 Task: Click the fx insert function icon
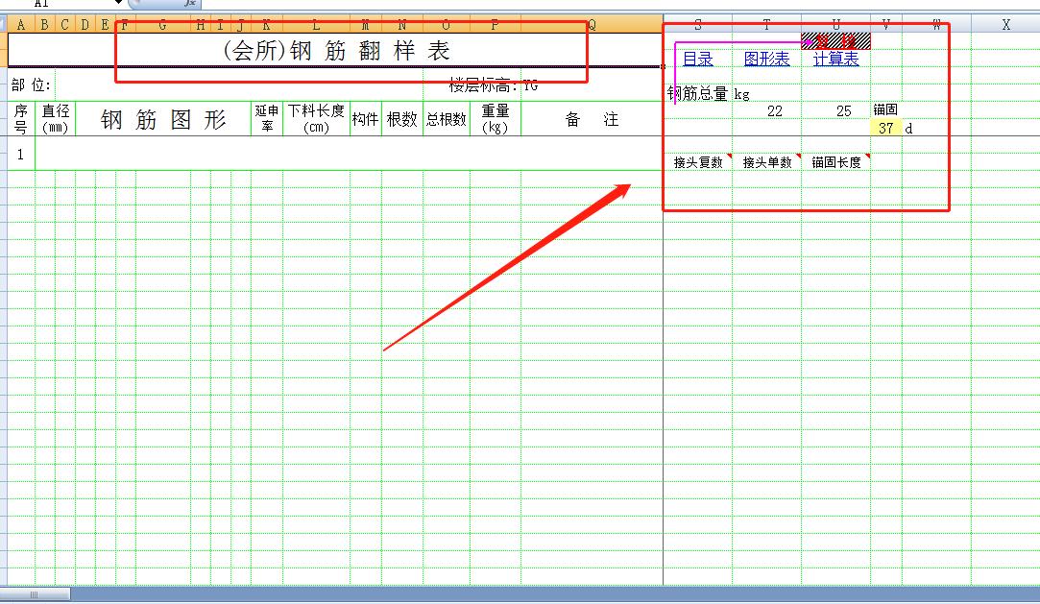190,4
